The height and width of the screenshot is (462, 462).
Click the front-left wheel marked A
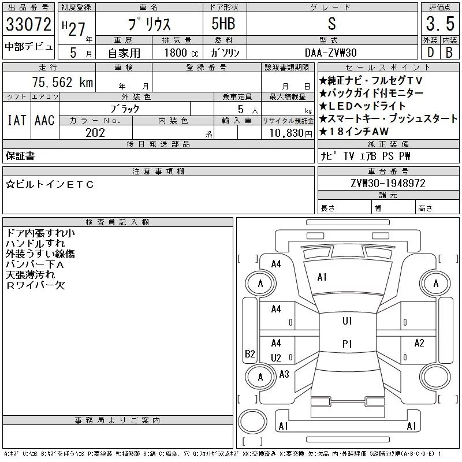click(x=260, y=284)
